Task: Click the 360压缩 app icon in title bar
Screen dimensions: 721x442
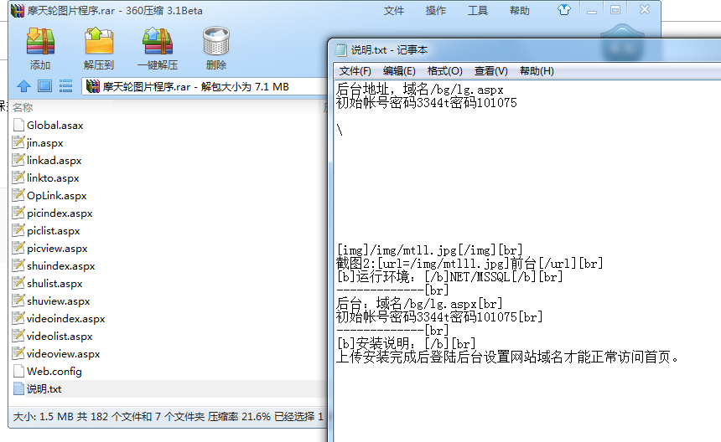Action: 18,10
